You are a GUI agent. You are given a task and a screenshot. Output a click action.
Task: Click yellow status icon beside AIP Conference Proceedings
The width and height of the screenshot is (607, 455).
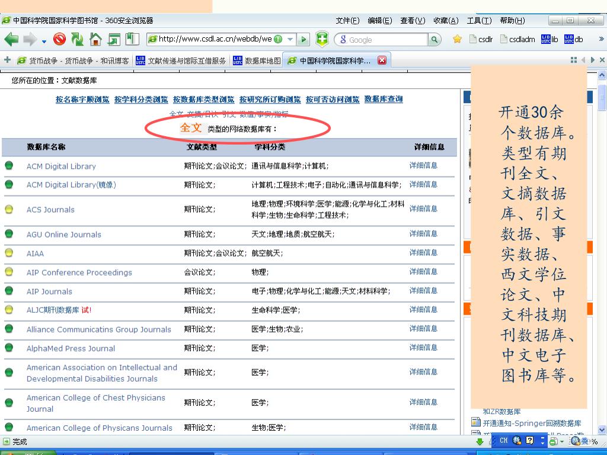pos(9,271)
